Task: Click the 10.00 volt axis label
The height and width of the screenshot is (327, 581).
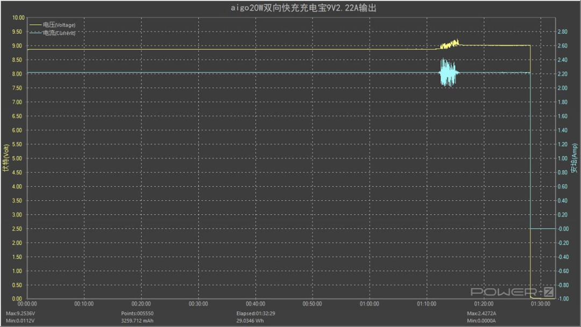Action: click(18, 18)
